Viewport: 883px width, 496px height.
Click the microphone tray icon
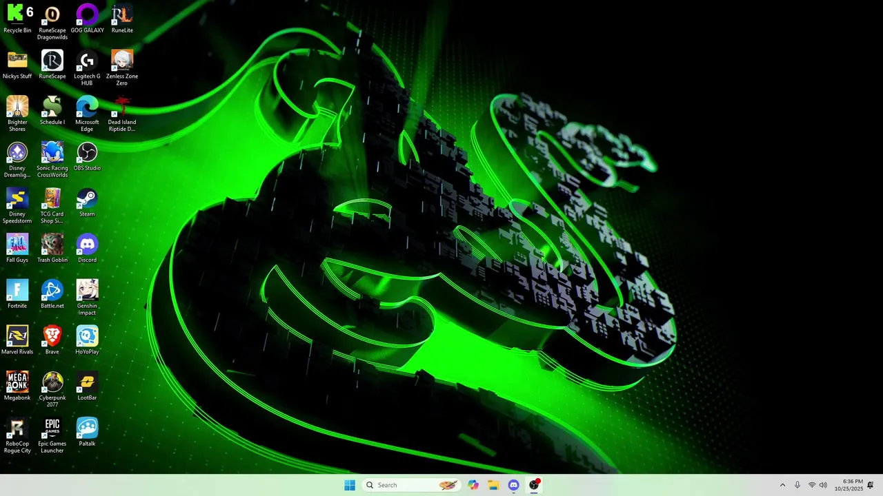coord(797,485)
